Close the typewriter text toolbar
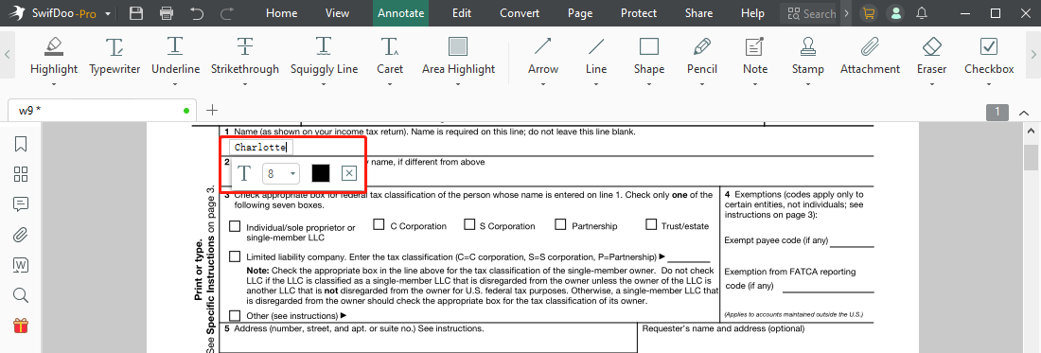 click(349, 174)
